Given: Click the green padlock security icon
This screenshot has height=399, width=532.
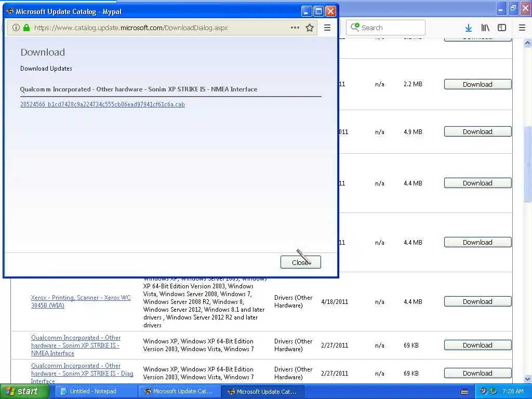Looking at the screenshot, I should coord(26,28).
